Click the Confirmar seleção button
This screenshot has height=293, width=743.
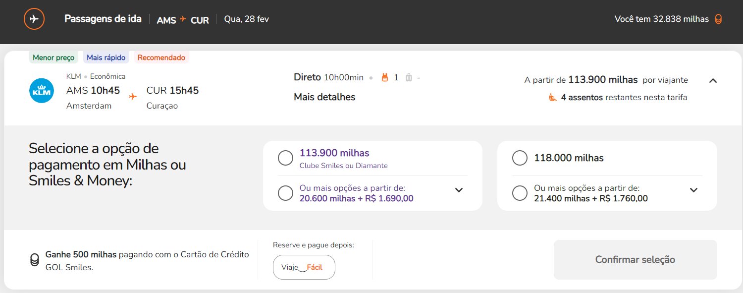[x=635, y=260]
